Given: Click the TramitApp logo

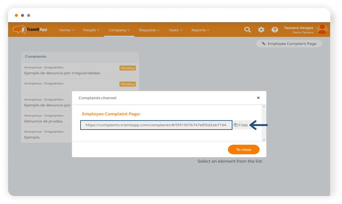Looking at the screenshot, I should pos(30,30).
